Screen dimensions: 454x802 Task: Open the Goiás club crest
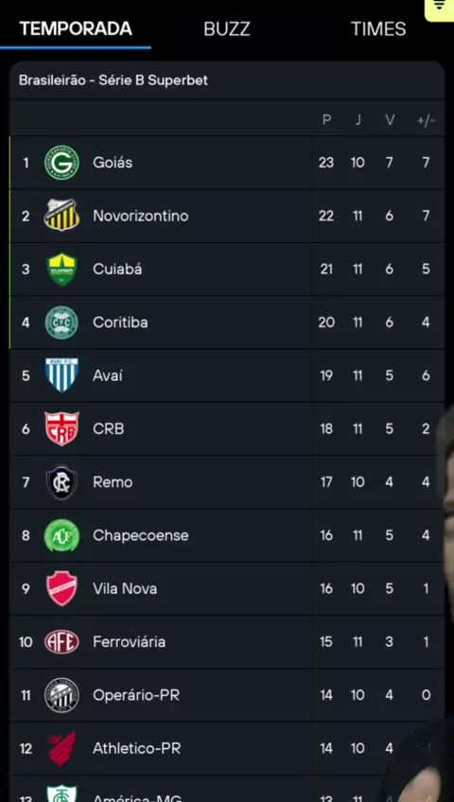[x=61, y=163]
